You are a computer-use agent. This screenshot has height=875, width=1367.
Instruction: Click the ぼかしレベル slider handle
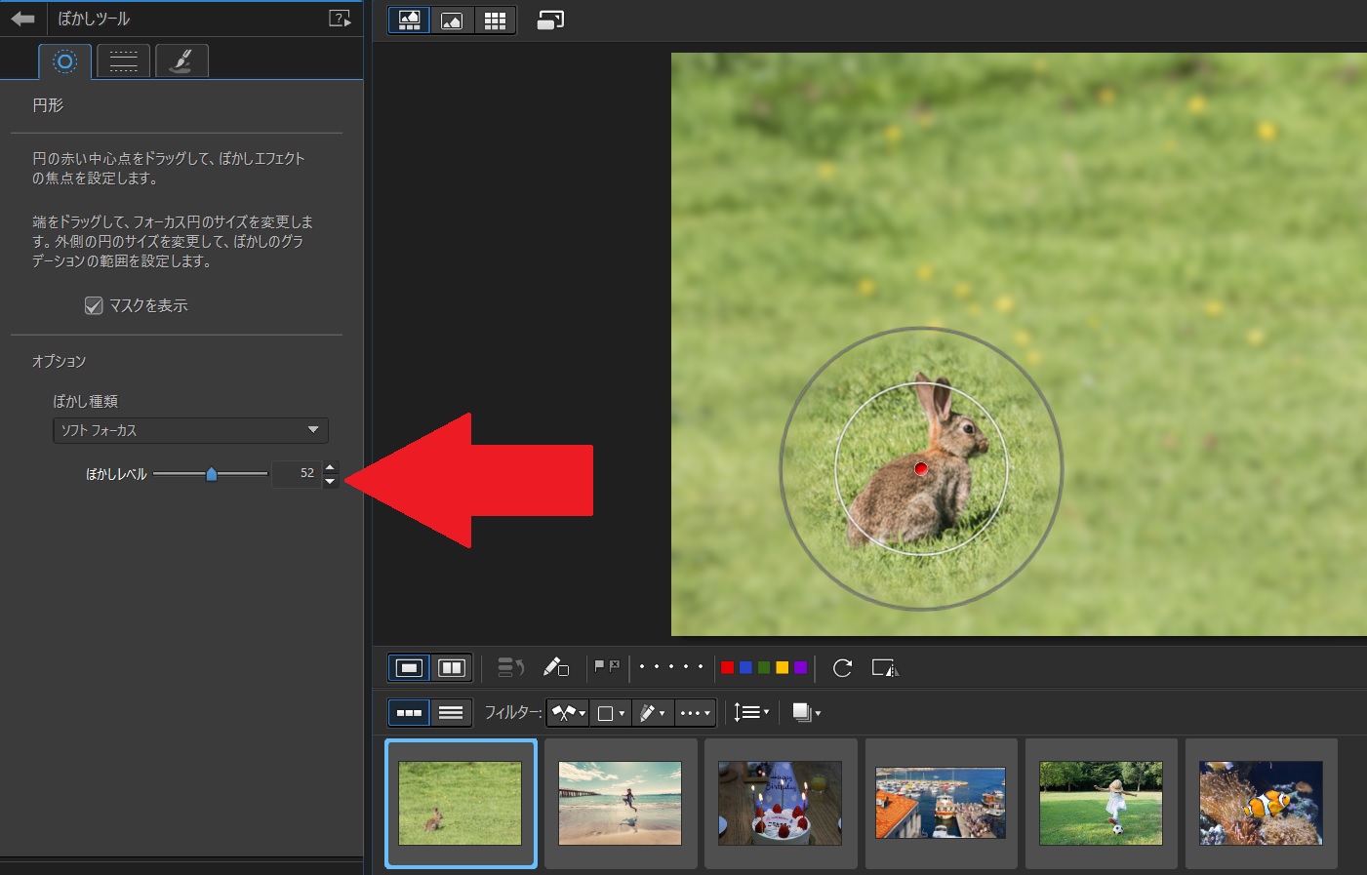click(x=211, y=474)
